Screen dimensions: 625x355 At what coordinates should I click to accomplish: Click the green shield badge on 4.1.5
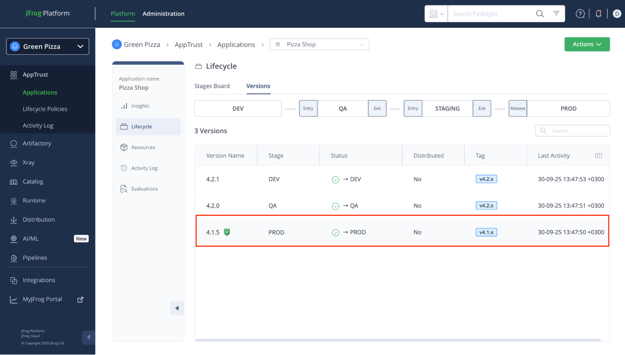click(227, 232)
